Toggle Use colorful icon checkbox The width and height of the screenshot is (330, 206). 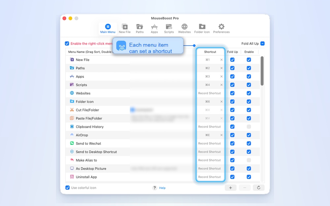[x=67, y=188]
